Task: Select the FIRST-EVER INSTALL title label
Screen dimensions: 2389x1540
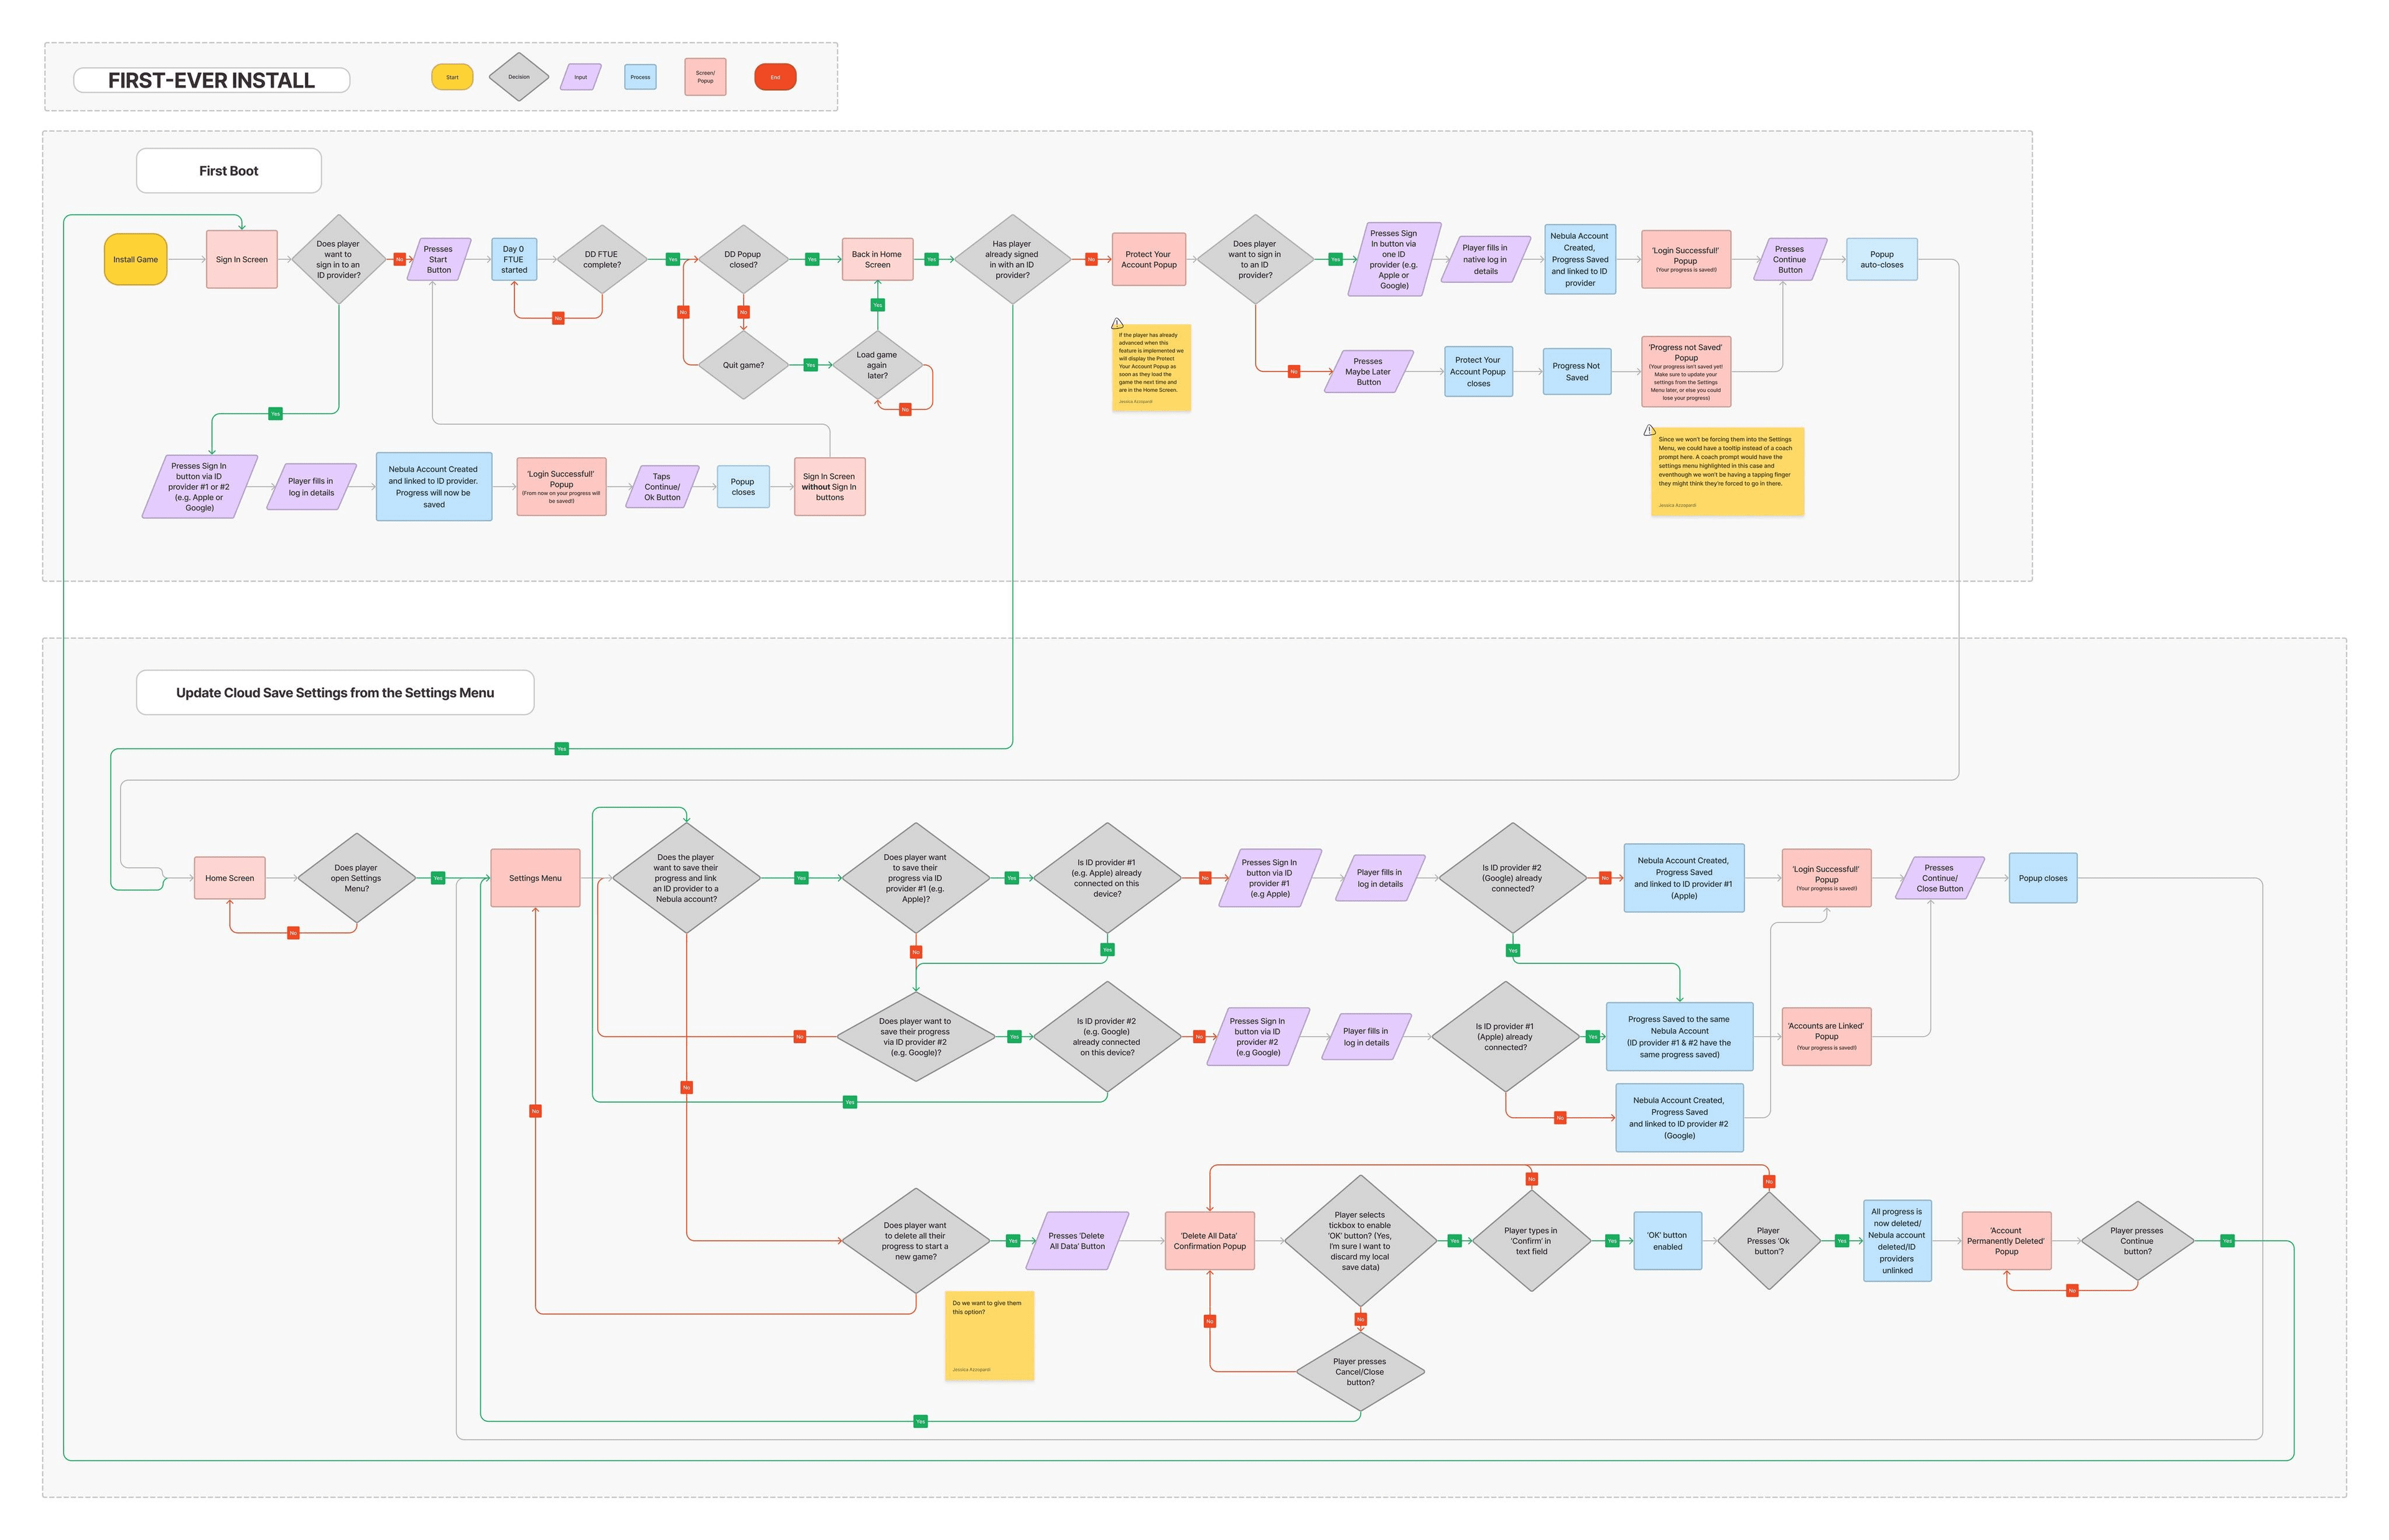Action: [211, 80]
